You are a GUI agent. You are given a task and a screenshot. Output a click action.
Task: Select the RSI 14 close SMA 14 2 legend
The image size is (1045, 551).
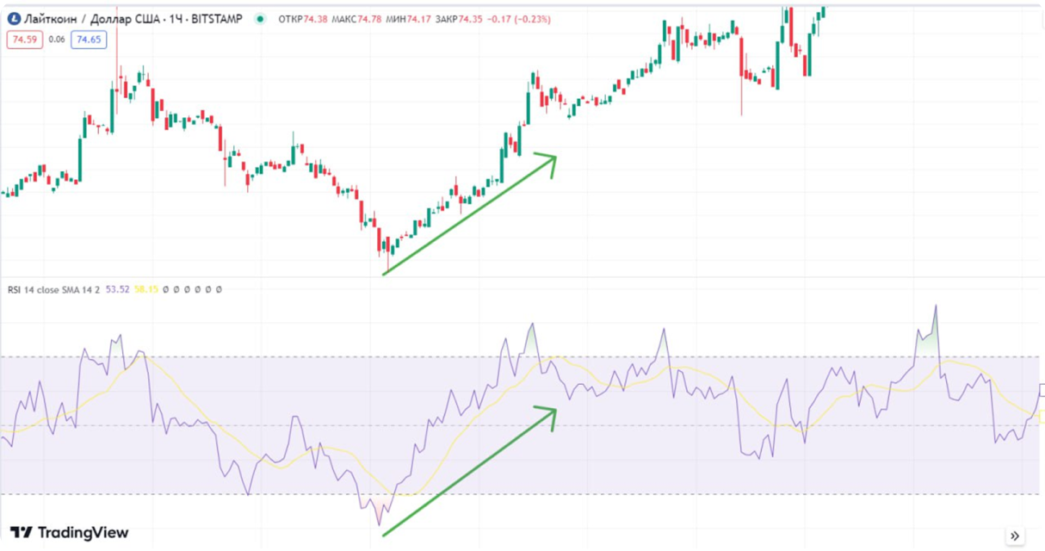point(54,290)
